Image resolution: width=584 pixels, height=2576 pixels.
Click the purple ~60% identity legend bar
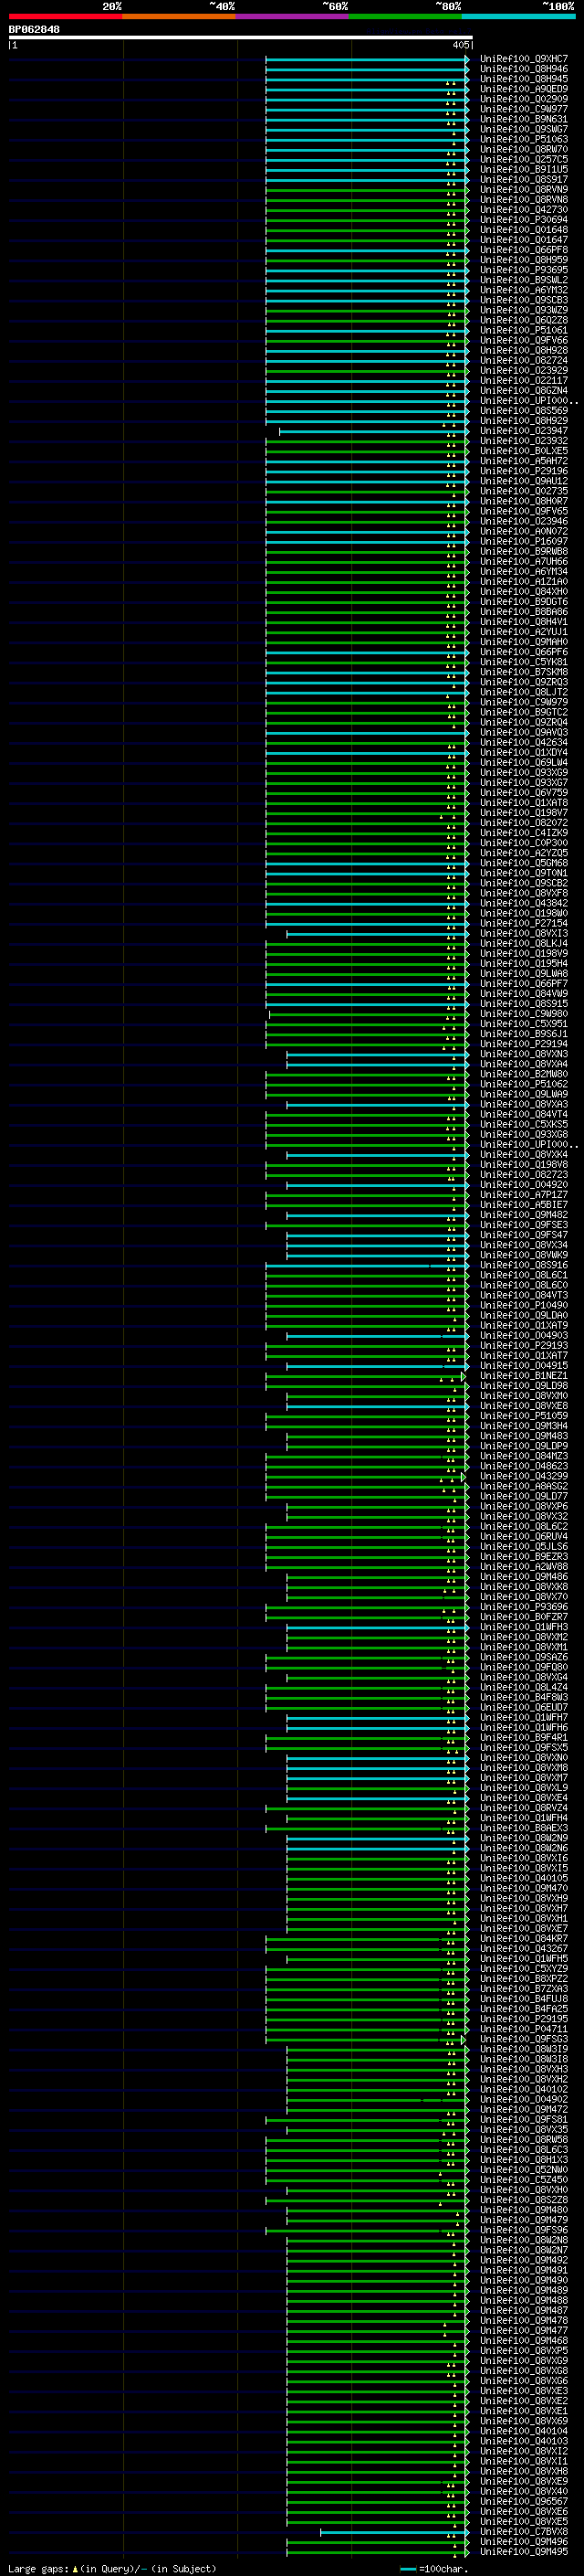(293, 16)
